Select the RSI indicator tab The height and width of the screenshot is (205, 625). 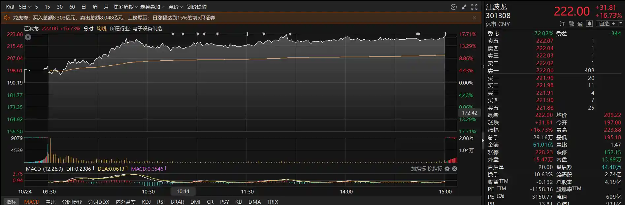(x=161, y=202)
